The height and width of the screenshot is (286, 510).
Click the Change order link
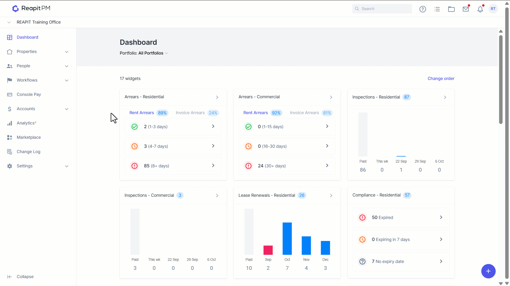(x=441, y=79)
